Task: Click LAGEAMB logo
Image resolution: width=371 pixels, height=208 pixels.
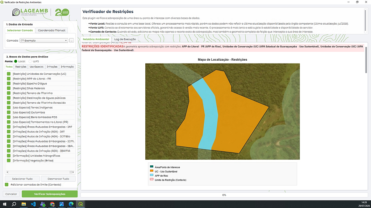Action: click(x=30, y=12)
